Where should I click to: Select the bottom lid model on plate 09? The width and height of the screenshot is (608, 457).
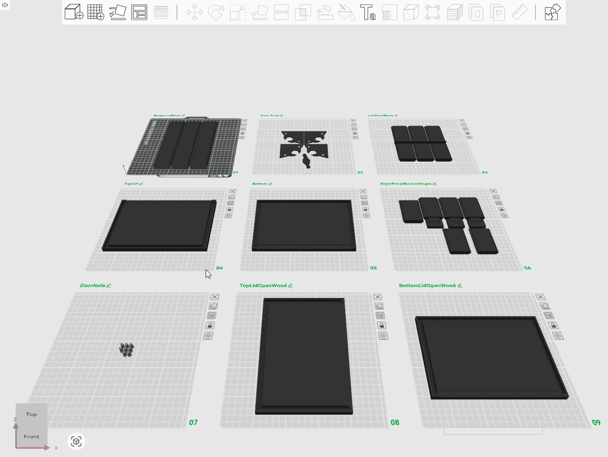[491, 357]
